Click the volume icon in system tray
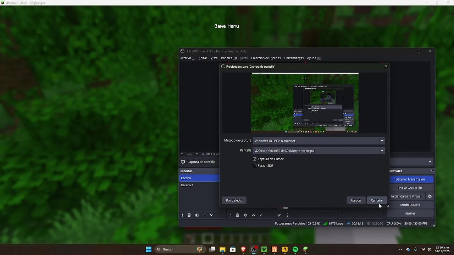The width and height of the screenshot is (454, 255). pos(429,249)
